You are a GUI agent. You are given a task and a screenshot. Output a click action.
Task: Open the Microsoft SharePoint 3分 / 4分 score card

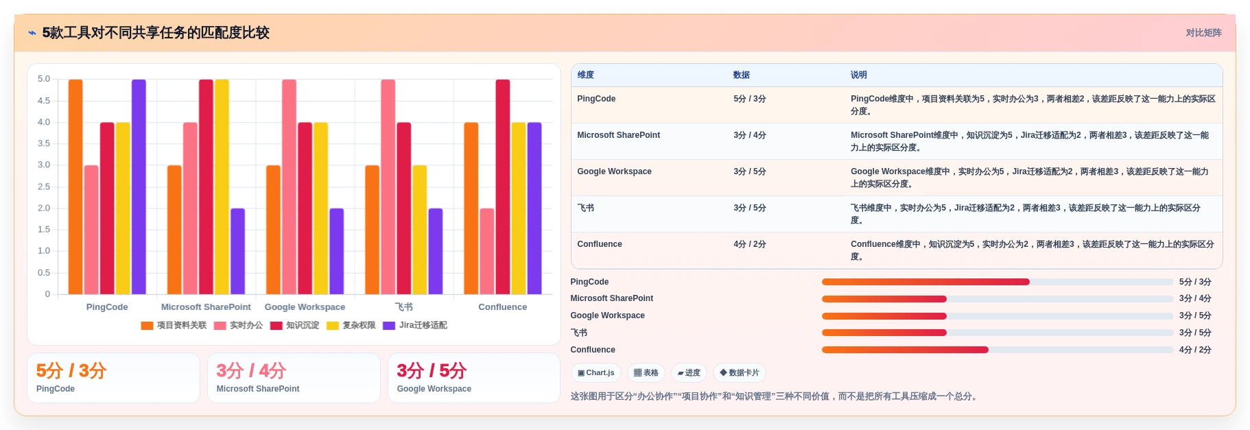pos(294,378)
